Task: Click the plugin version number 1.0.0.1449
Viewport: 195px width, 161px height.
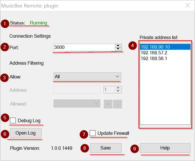Action: pyautogui.click(x=62, y=148)
